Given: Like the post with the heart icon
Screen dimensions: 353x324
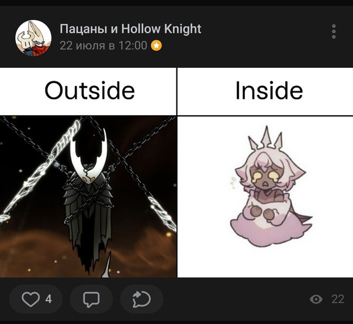Looking at the screenshot, I should [30, 299].
